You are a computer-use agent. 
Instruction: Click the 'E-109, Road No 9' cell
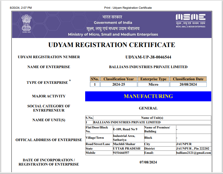point(129,129)
